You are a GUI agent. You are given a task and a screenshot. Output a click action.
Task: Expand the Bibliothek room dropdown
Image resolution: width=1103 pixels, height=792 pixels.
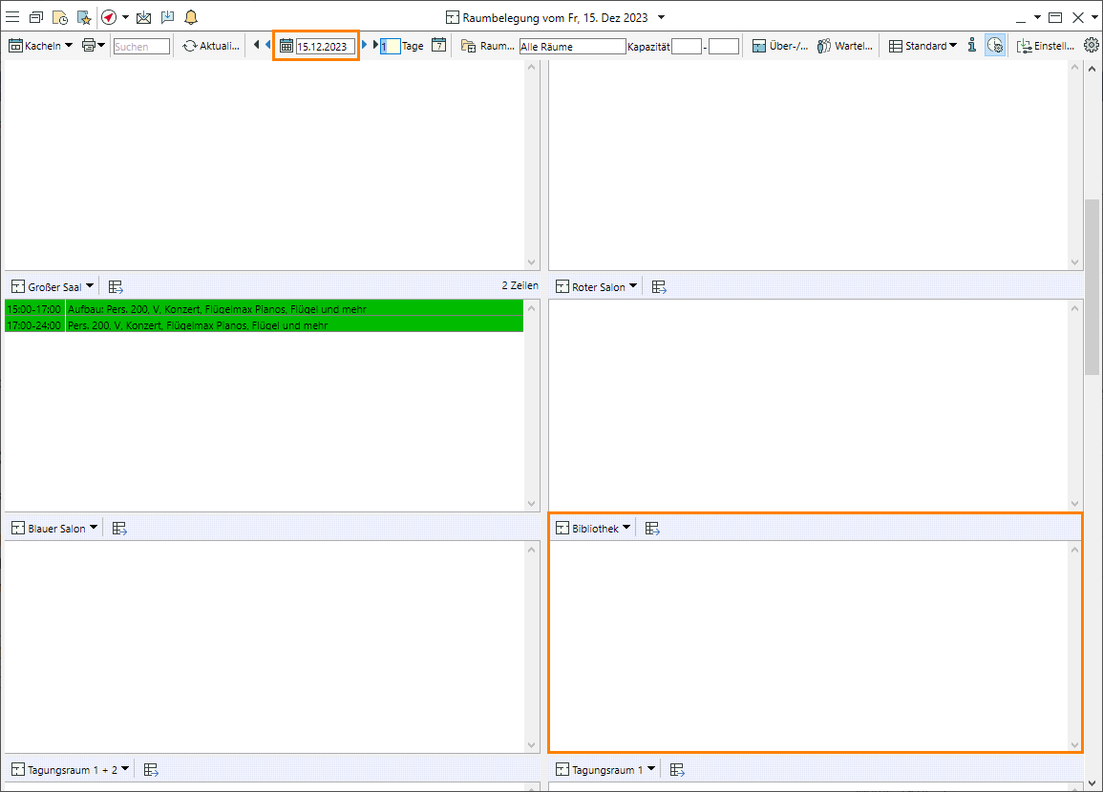pos(593,529)
